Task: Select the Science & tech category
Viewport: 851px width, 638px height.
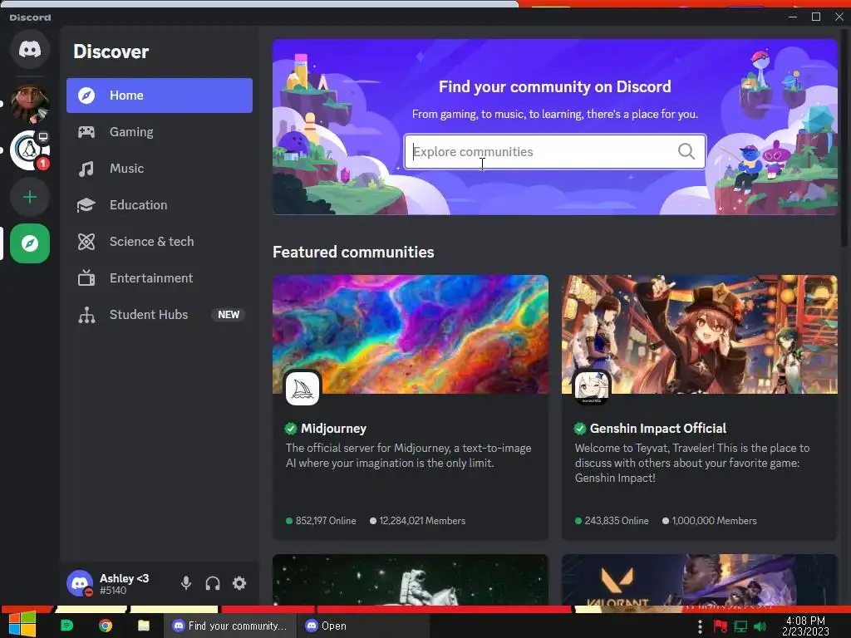Action: tap(160, 242)
